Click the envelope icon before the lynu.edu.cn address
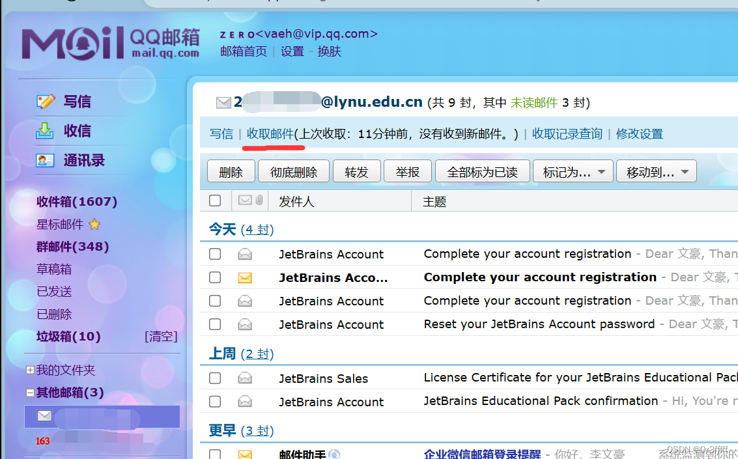This screenshot has height=459, width=738. [x=223, y=102]
